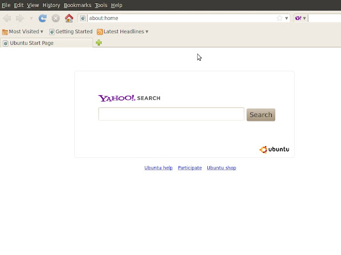341x255 pixels.
Task: Expand the Latest Headlines feed dropdown
Action: click(123, 32)
